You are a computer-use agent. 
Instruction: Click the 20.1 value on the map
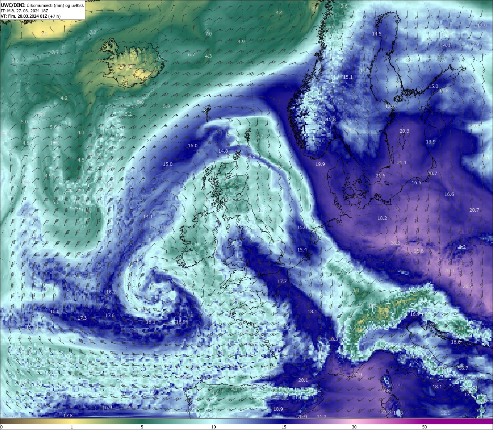point(303,380)
